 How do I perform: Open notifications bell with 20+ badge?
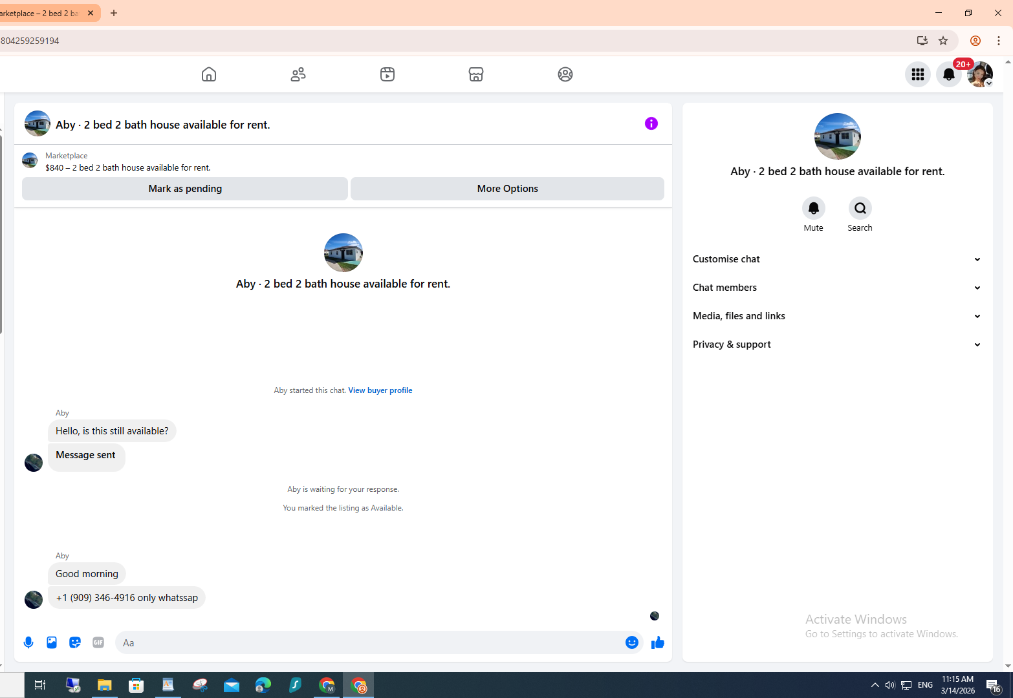(x=949, y=74)
